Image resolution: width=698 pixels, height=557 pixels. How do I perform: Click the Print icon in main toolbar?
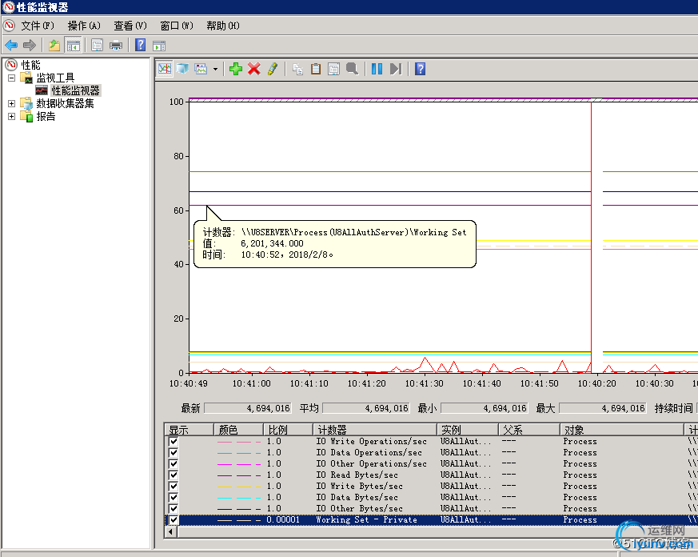point(116,45)
